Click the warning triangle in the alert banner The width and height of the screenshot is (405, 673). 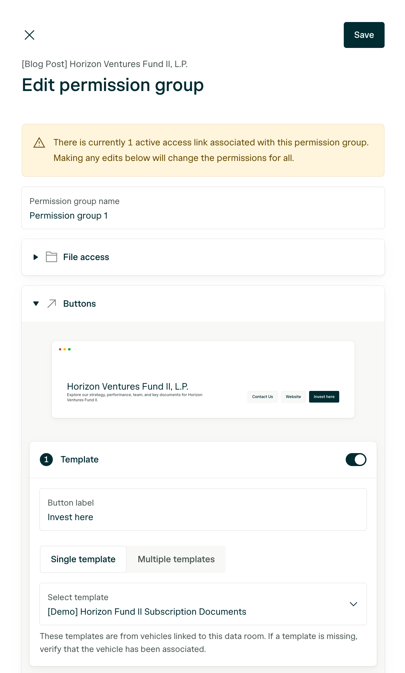tap(39, 143)
